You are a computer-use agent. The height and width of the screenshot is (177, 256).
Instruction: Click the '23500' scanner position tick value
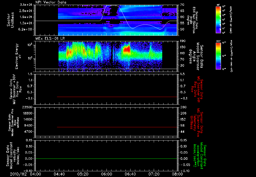coord(27,107)
